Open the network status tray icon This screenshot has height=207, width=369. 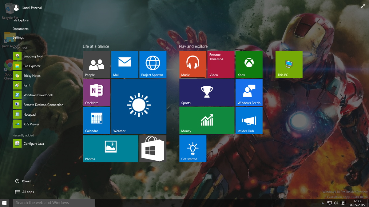coord(329,203)
